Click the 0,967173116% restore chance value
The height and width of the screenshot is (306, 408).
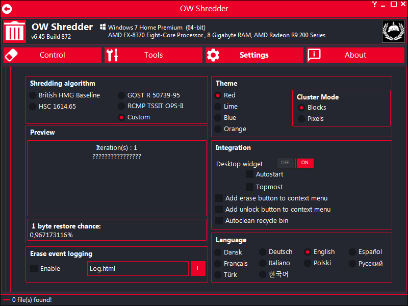(x=52, y=235)
